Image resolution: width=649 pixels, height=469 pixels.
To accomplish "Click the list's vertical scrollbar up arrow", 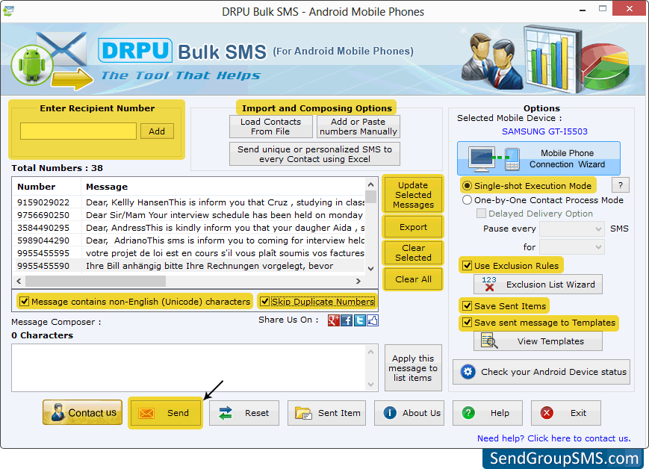I will click(371, 184).
